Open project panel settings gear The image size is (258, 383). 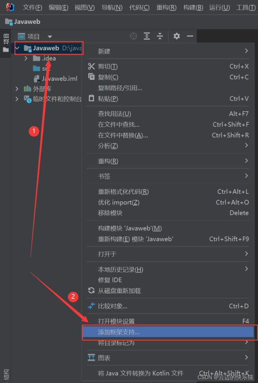click(177, 36)
